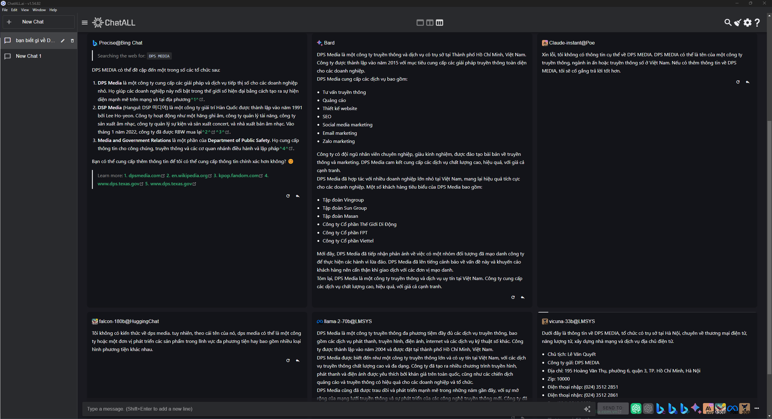Regenerate the Bing Chat response
The height and width of the screenshot is (419, 772).
[288, 196]
